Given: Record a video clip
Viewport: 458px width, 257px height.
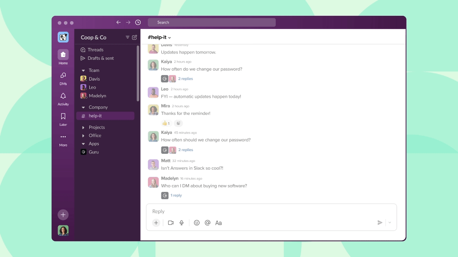Looking at the screenshot, I should [x=171, y=223].
